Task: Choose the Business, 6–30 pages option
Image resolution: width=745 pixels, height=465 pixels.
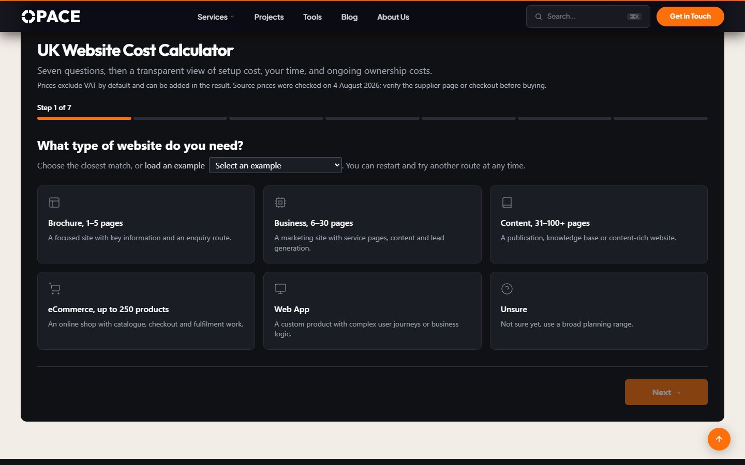Action: [373, 225]
